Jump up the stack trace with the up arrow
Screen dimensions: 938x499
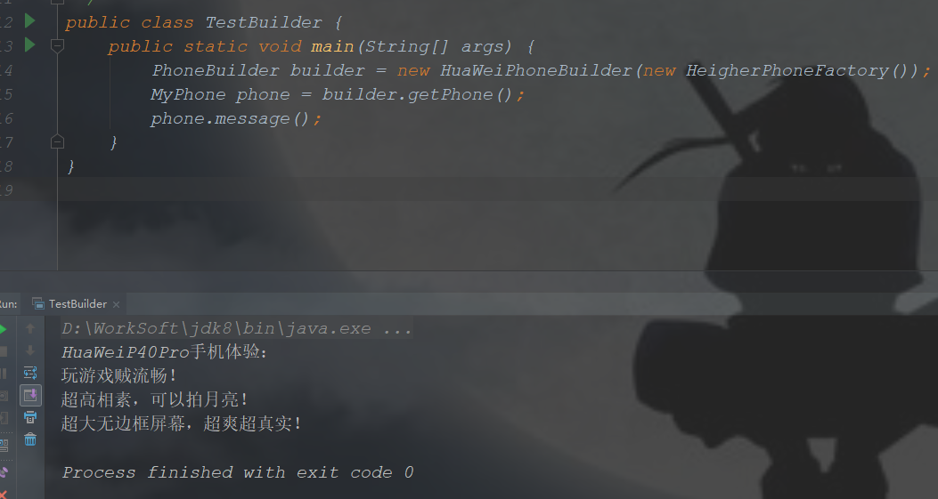tap(30, 328)
